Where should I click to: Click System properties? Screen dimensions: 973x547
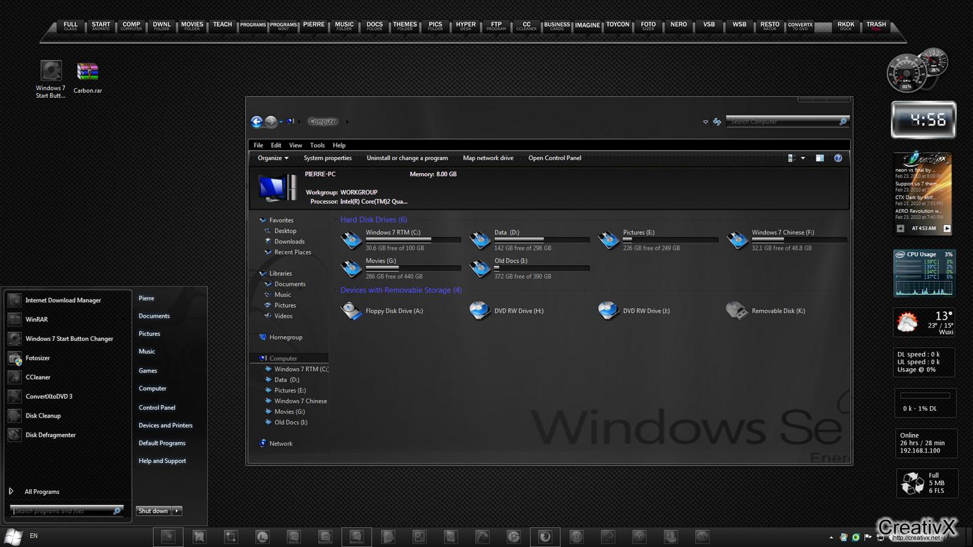tap(328, 158)
